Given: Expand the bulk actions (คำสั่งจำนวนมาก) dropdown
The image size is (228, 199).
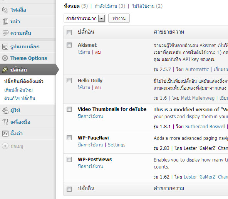Looking at the screenshot, I should pyautogui.click(x=85, y=19).
